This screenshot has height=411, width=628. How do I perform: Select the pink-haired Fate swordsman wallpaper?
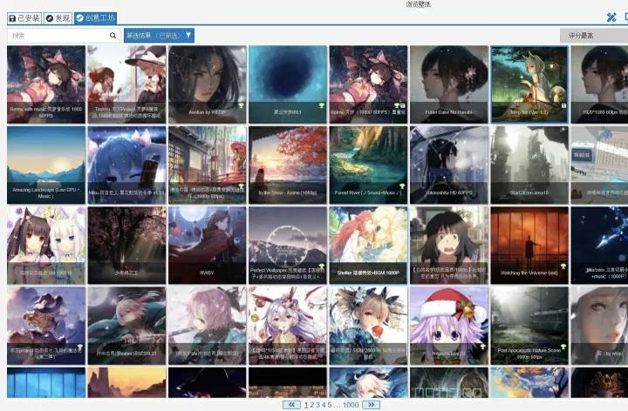click(207, 326)
